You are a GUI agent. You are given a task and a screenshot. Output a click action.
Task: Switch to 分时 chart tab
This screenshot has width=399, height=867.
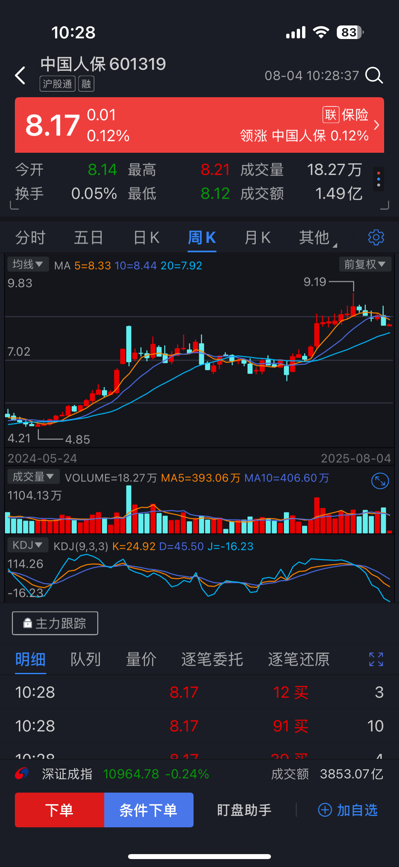[30, 238]
